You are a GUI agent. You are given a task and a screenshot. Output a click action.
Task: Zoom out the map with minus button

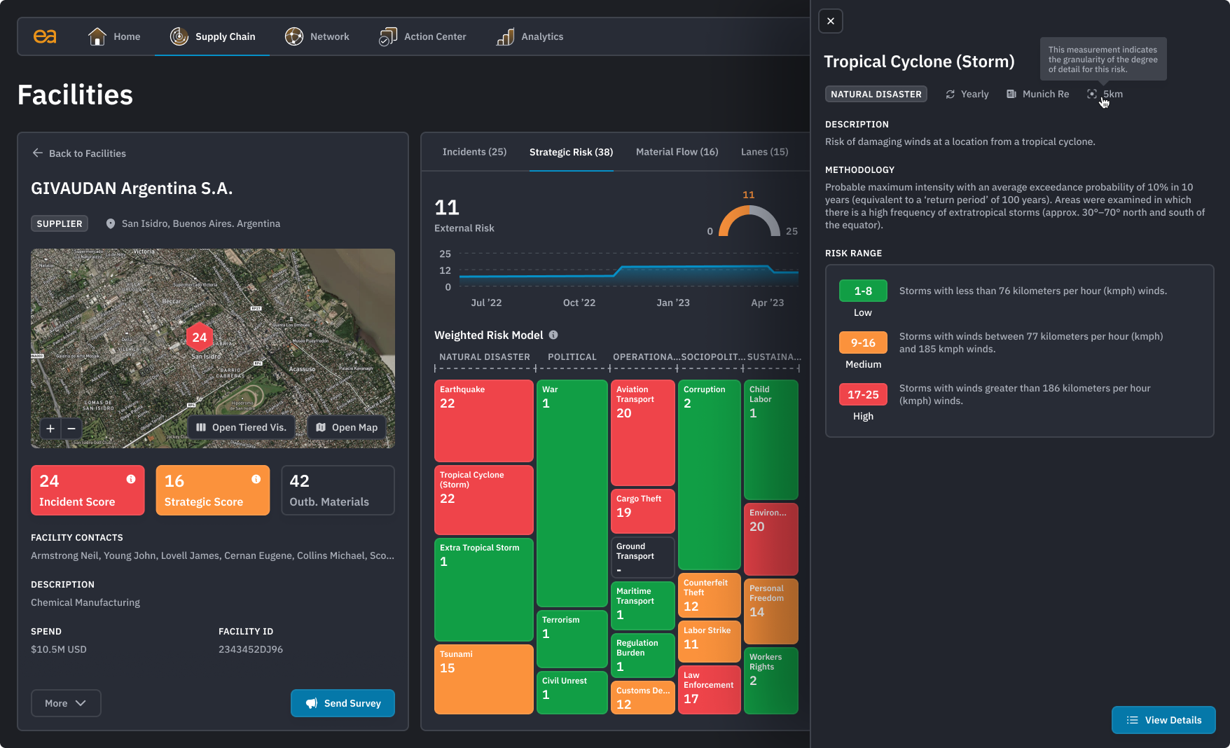coord(71,428)
